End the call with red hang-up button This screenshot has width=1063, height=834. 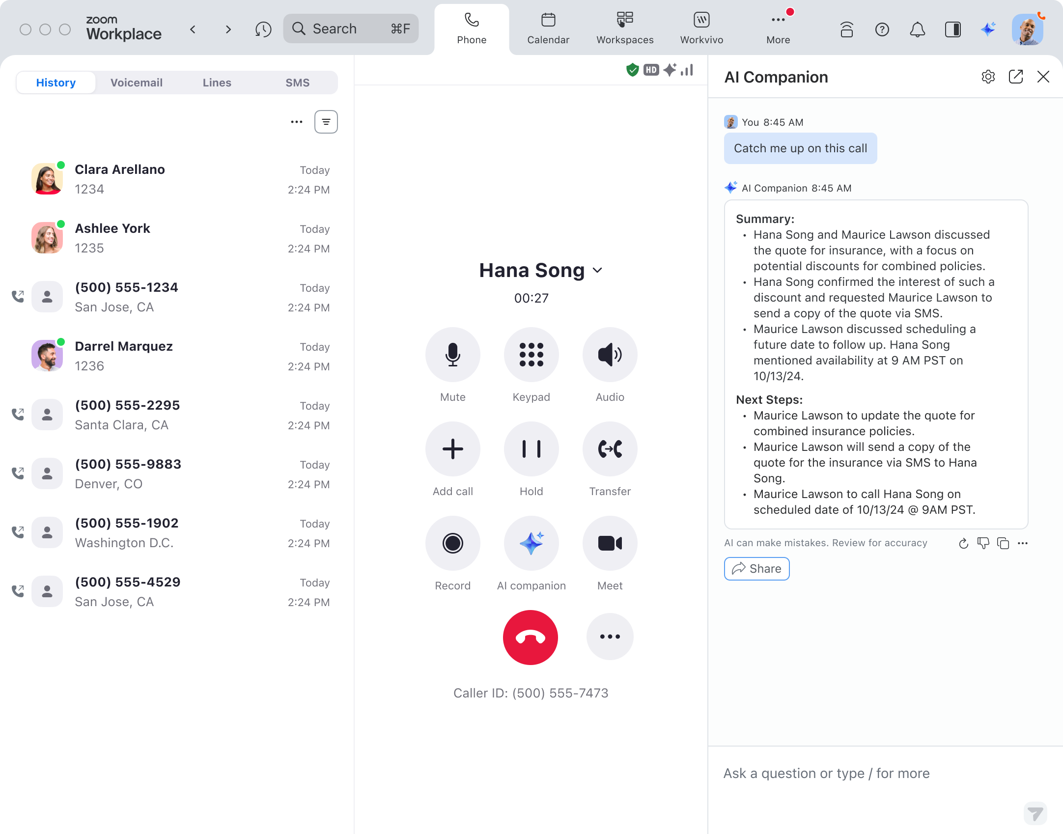pos(530,638)
